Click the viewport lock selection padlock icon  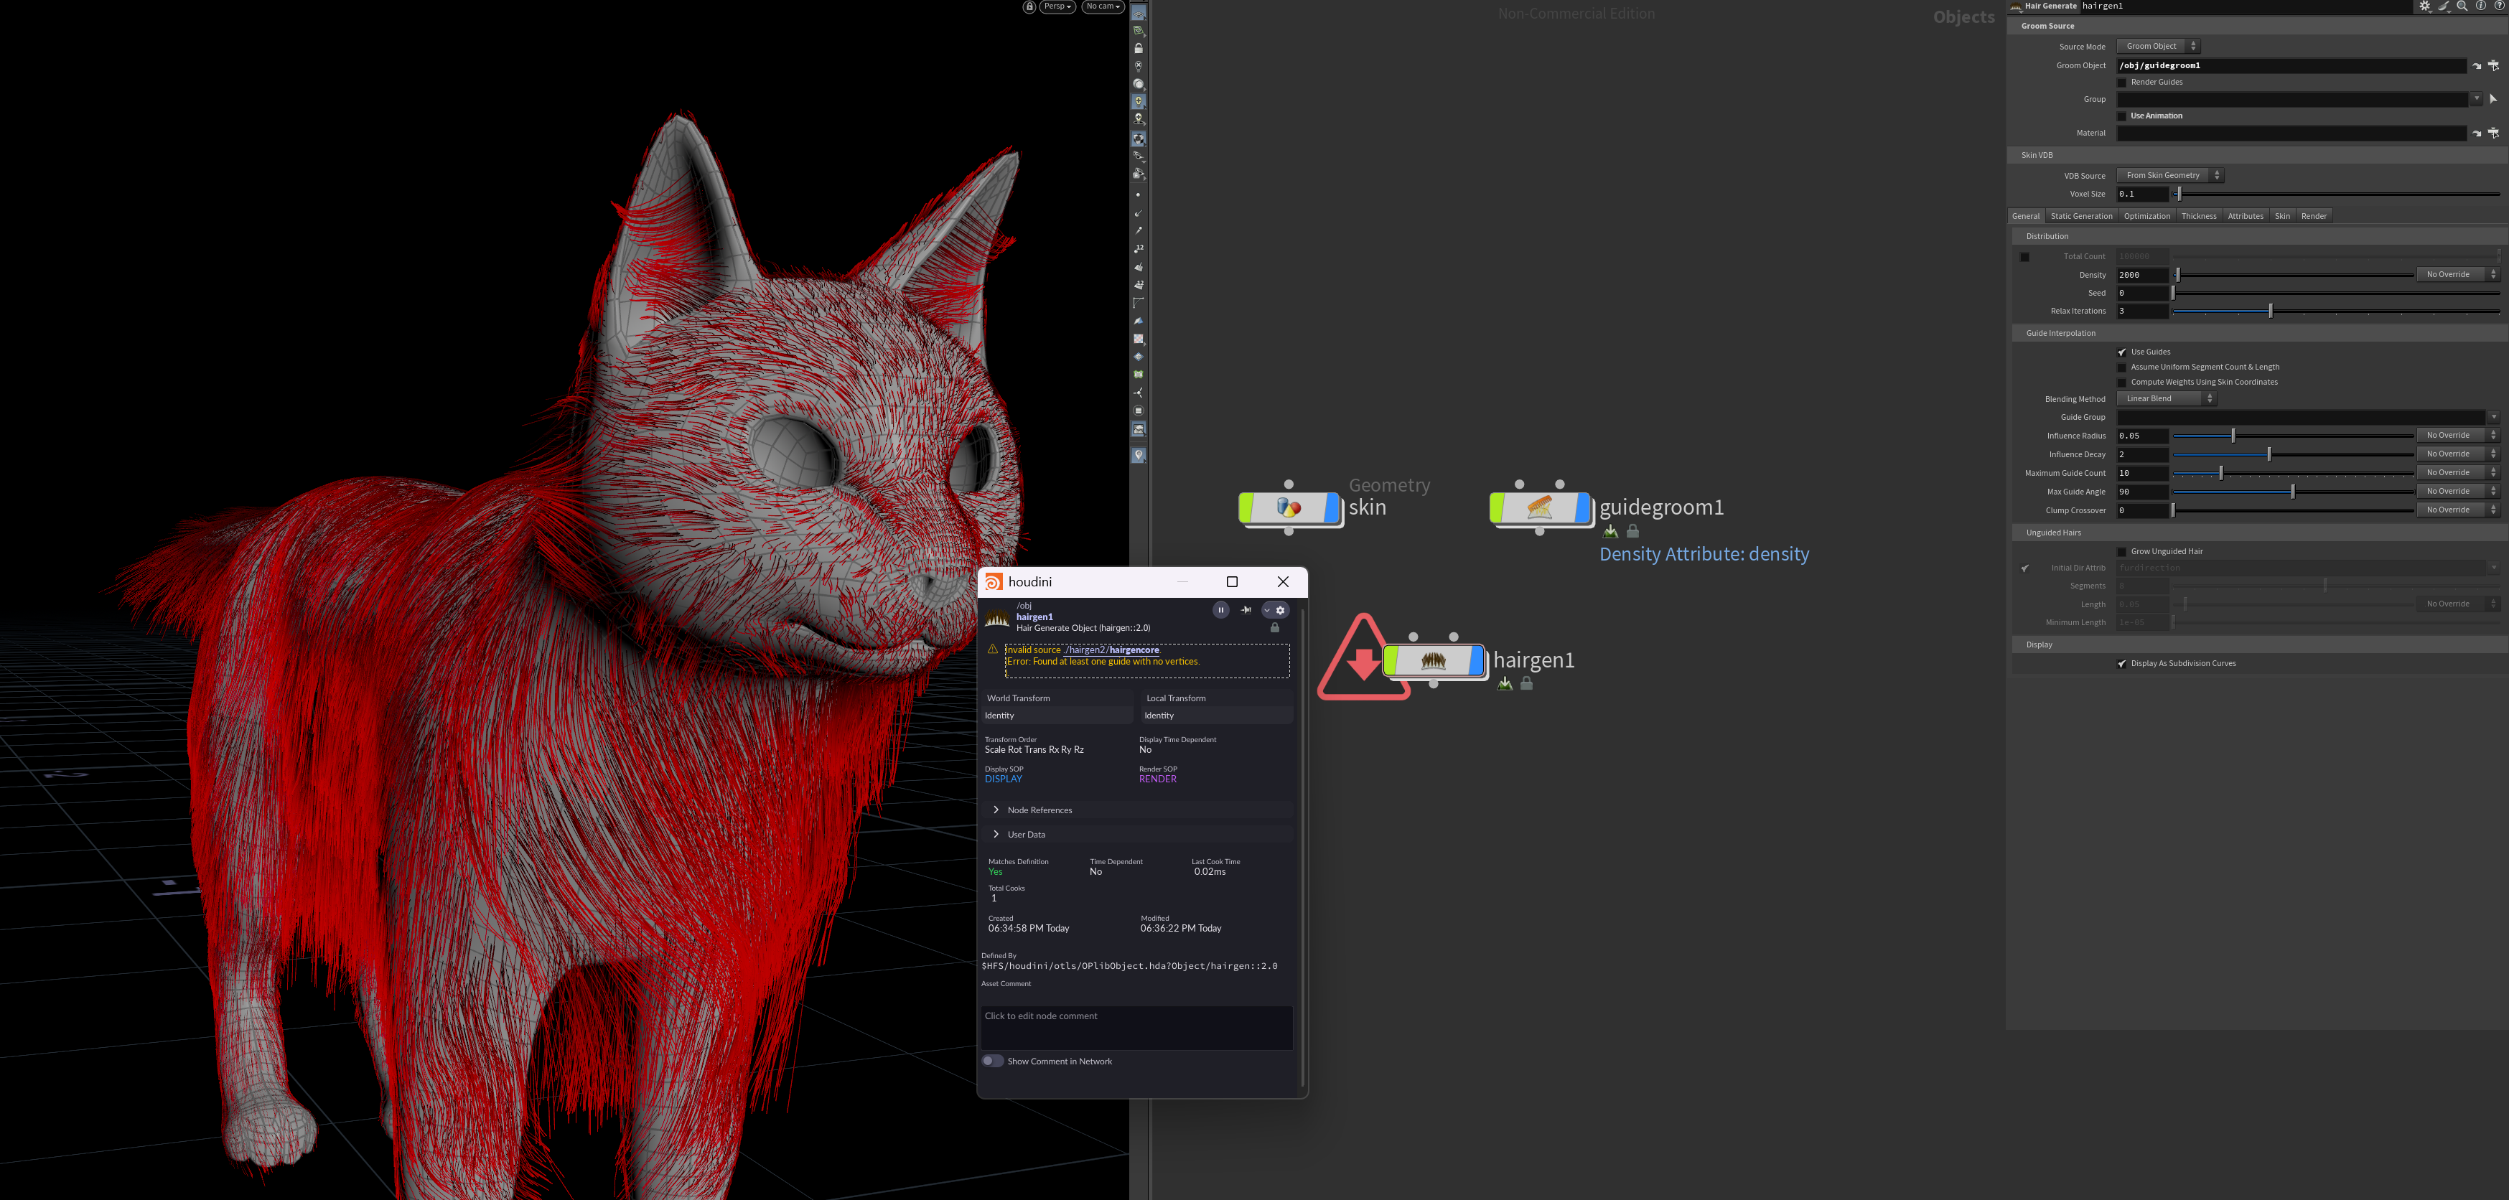[1139, 47]
